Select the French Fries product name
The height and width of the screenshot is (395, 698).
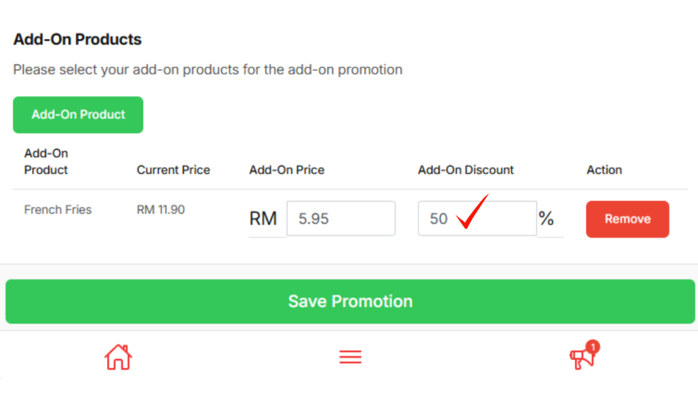(x=58, y=210)
